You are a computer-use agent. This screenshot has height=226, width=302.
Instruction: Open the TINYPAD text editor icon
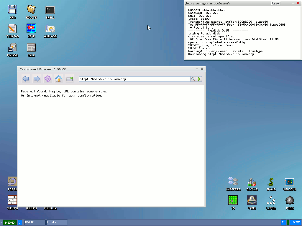pos(12,29)
